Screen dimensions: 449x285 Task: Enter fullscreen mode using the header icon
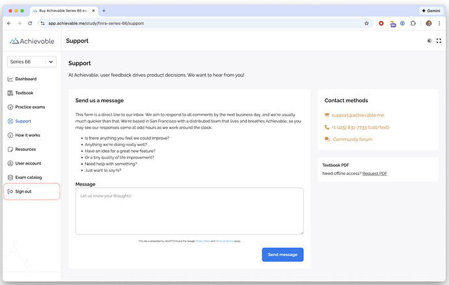[439, 41]
